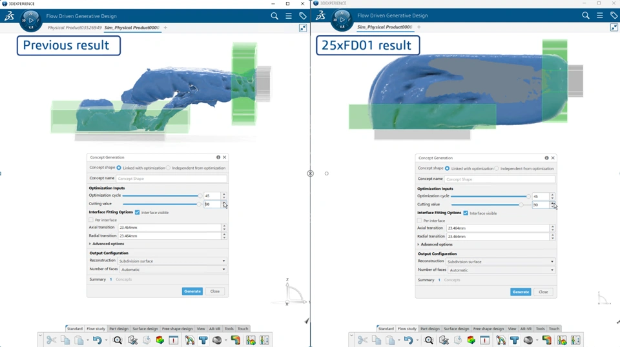The width and height of the screenshot is (620, 347).
Task: Click the cut scissors icon in left toolbar
Action: pos(51,340)
